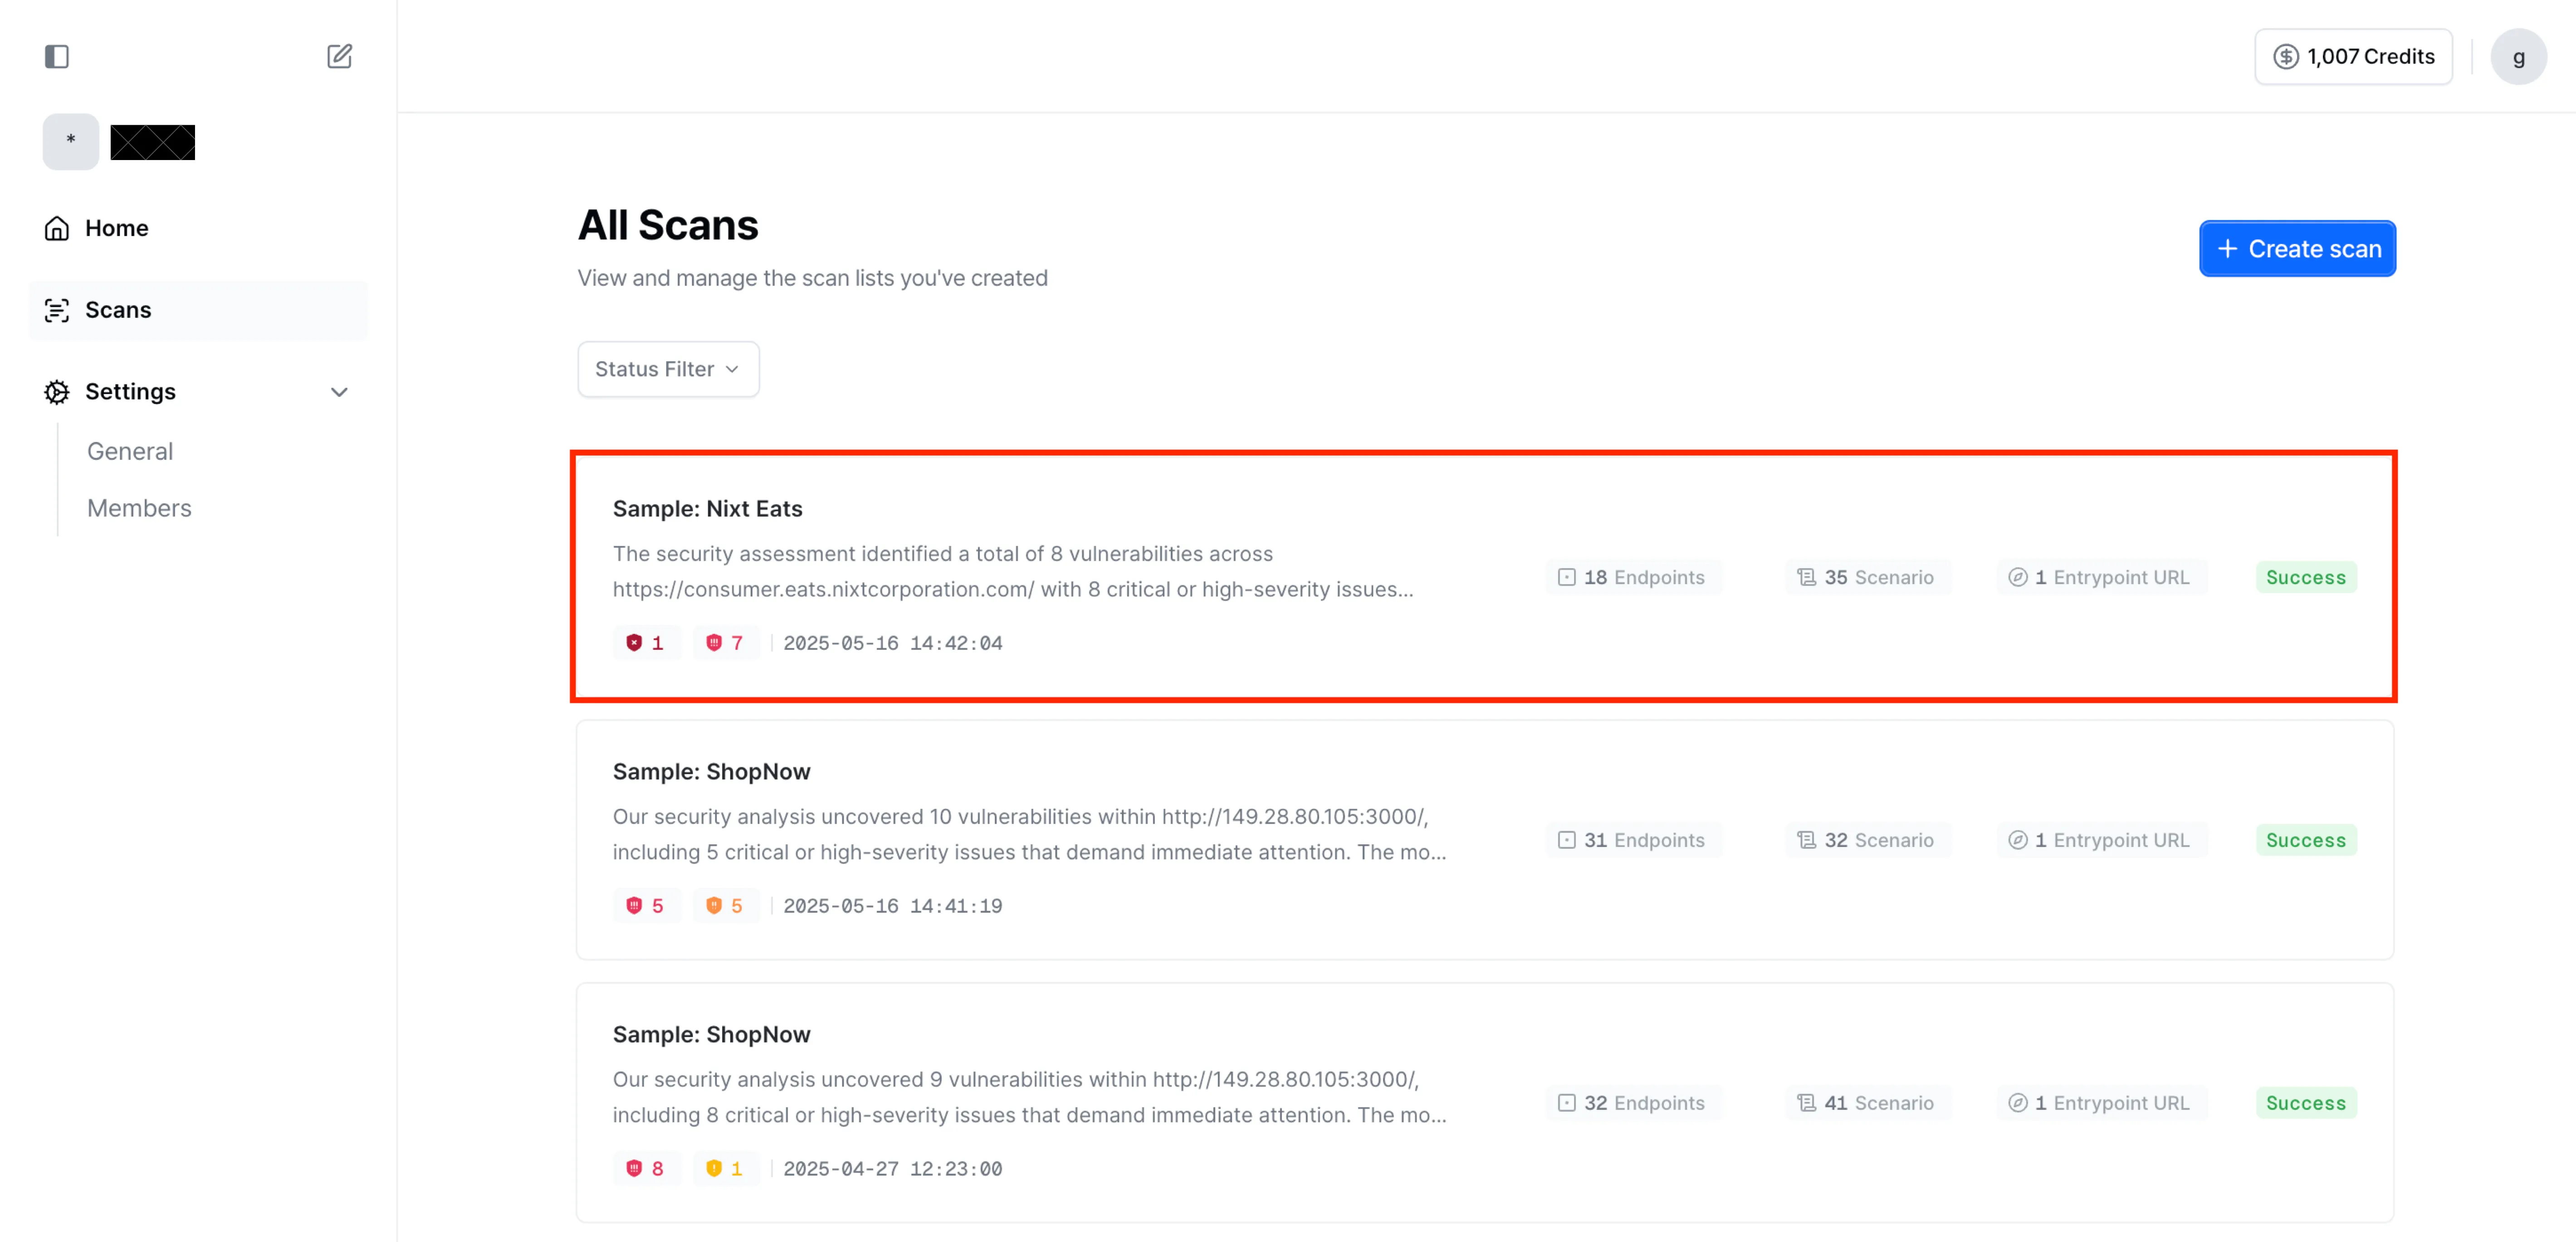Click the critical vulnerability badge on Nixt Eats

(647, 643)
